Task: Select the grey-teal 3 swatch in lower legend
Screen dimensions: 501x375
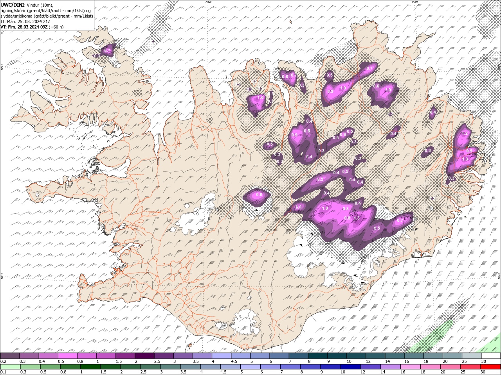Action: click(170, 366)
